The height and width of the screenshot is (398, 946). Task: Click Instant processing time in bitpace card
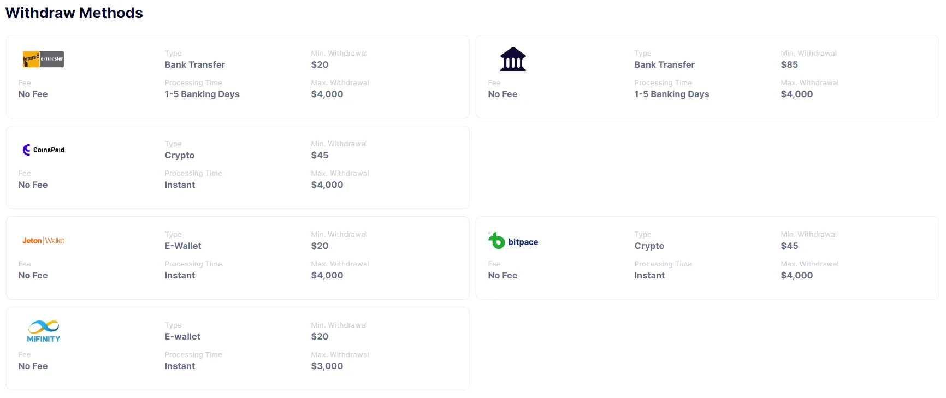[x=649, y=275]
